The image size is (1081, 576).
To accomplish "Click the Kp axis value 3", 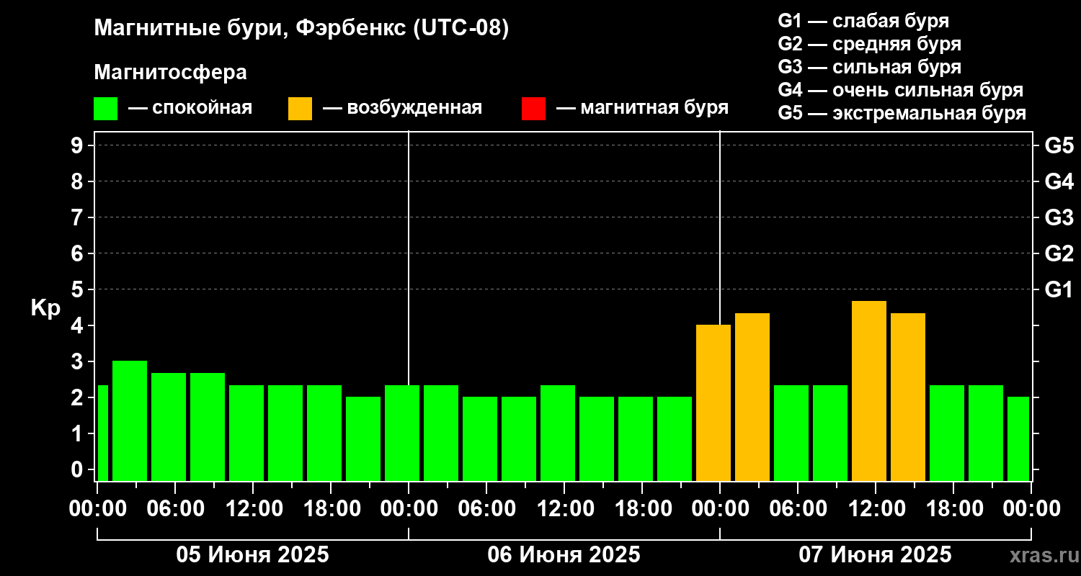I will tap(79, 361).
